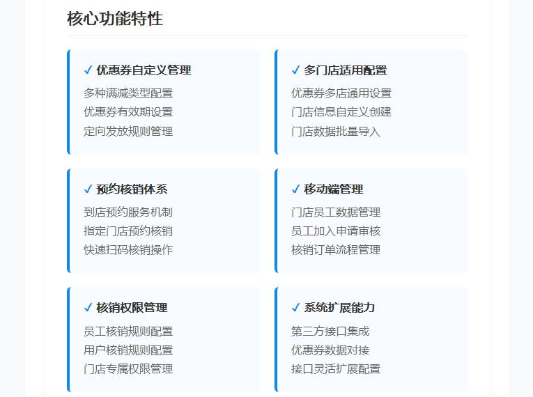Screen dimensions: 533x397
Task: Click the 系统扩展能力 card title
Action: tap(339, 308)
